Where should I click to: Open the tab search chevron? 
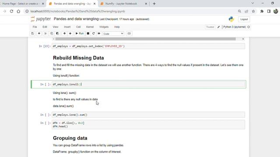click(x=252, y=3)
